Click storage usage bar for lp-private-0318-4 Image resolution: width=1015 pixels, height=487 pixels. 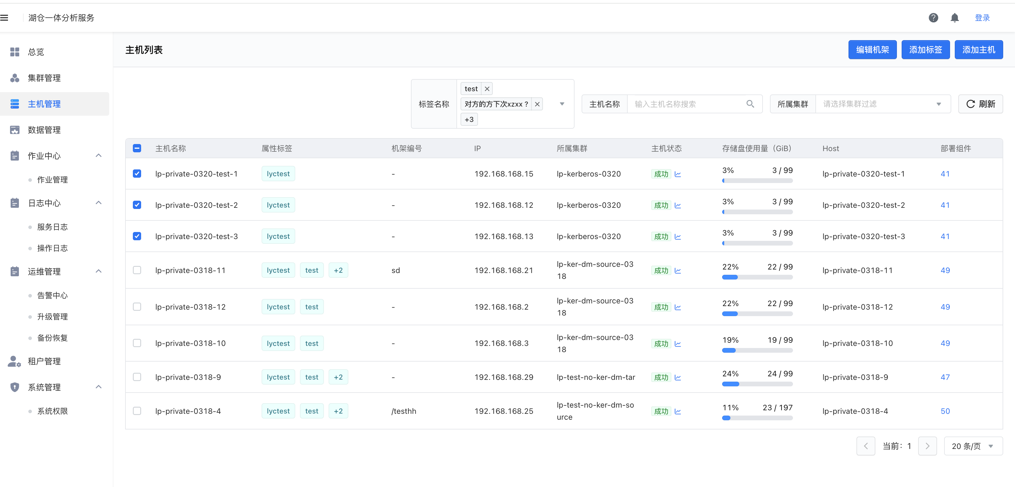[757, 418]
